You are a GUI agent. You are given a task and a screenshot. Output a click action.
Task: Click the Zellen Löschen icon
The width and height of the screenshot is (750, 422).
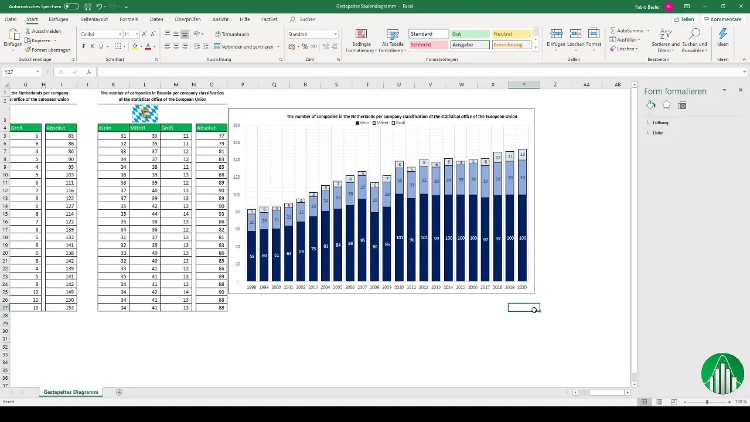[575, 33]
